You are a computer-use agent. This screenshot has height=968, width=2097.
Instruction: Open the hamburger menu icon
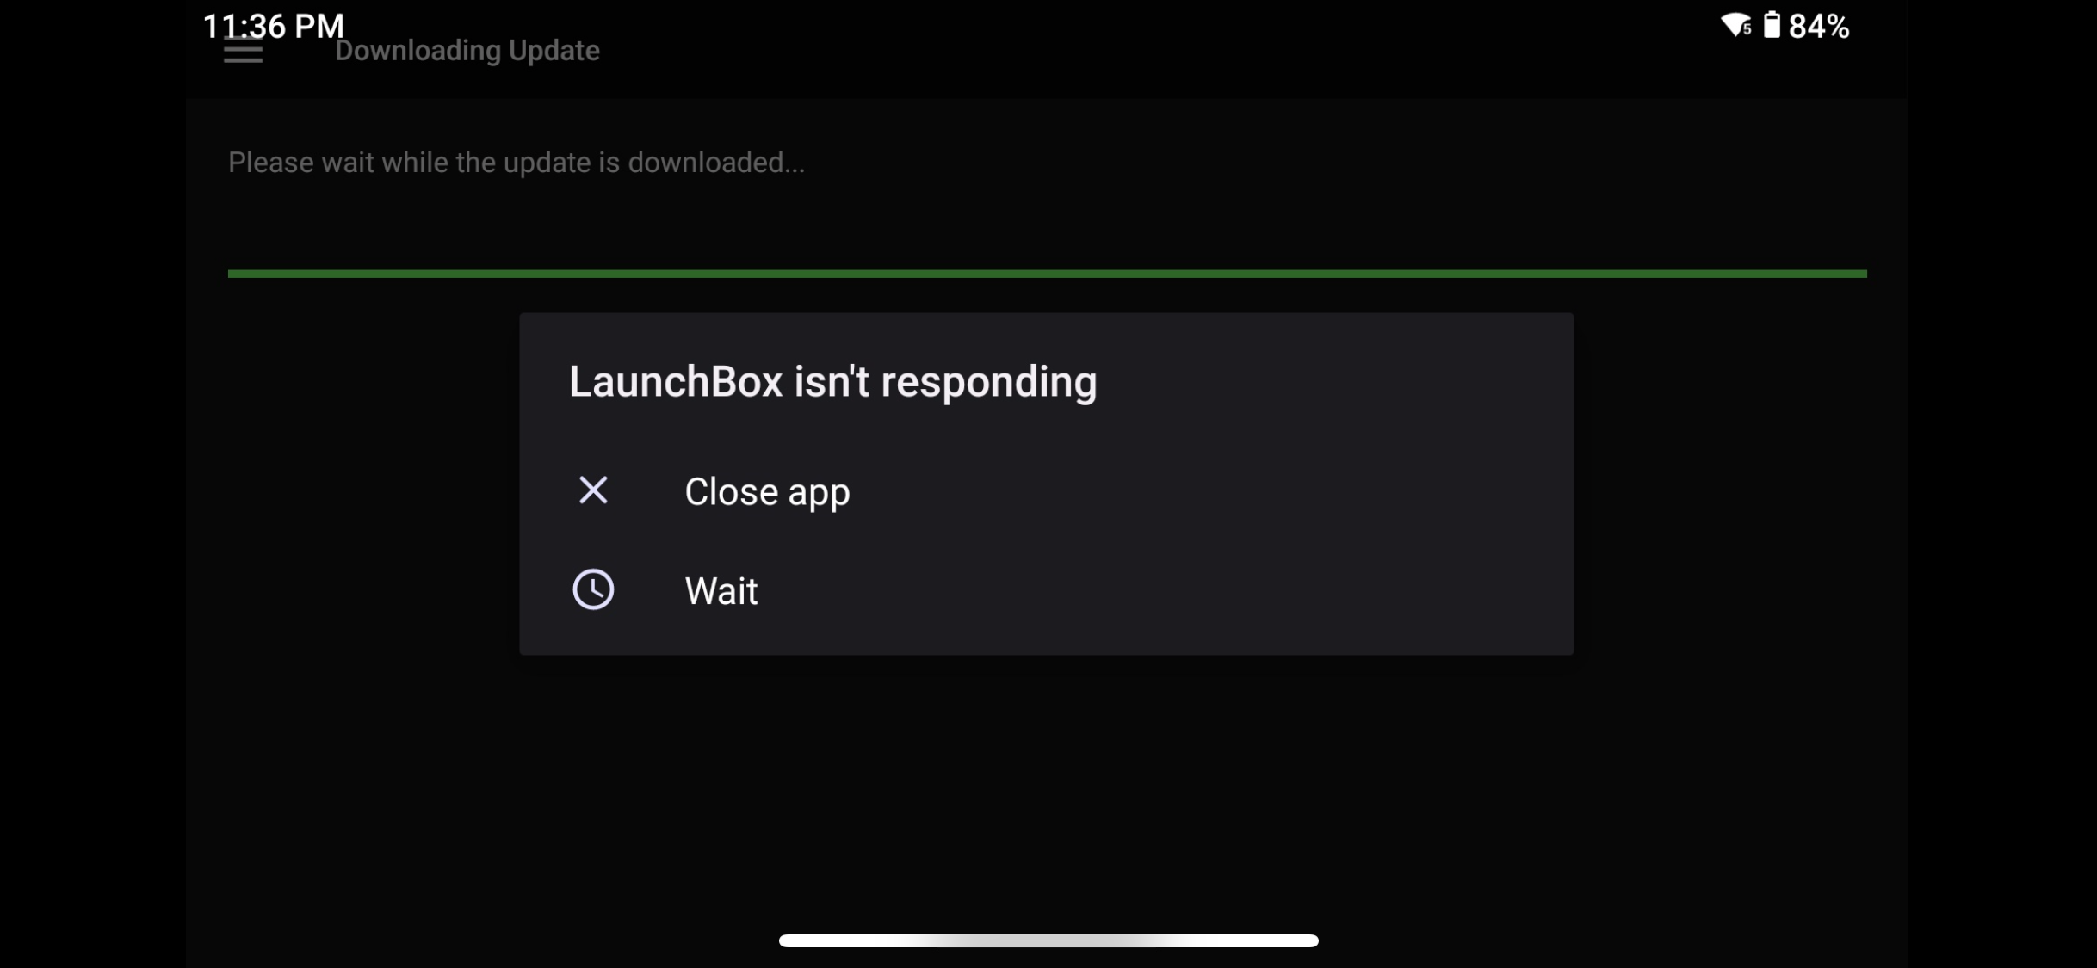(x=243, y=52)
